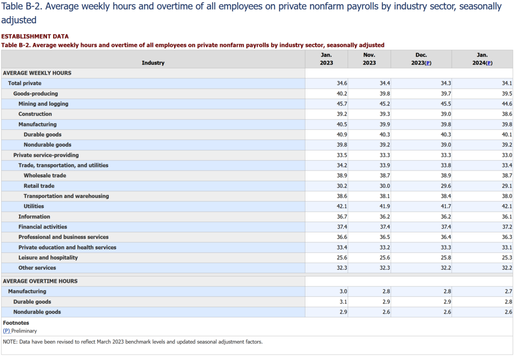Click the (P) link beside Jan. 2024
Viewport: 516px width, 356px height.
click(489, 63)
